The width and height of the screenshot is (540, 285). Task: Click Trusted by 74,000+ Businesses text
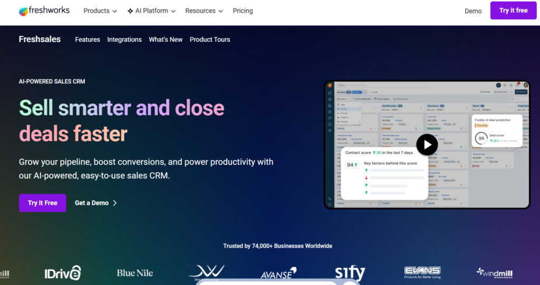click(x=277, y=246)
